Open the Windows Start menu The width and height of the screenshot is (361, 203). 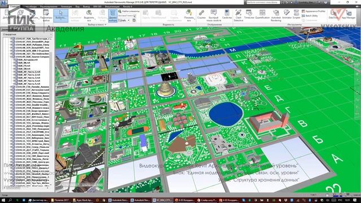pos(3,200)
